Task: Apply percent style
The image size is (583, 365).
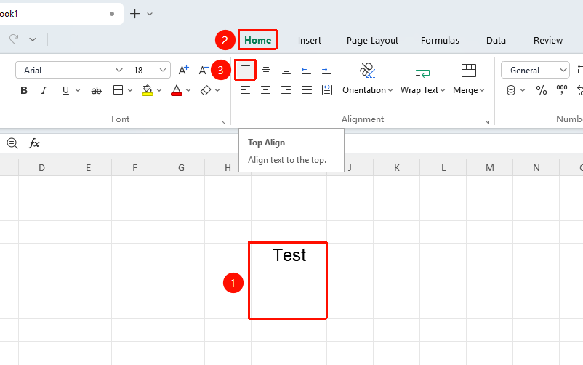Action: coord(542,90)
